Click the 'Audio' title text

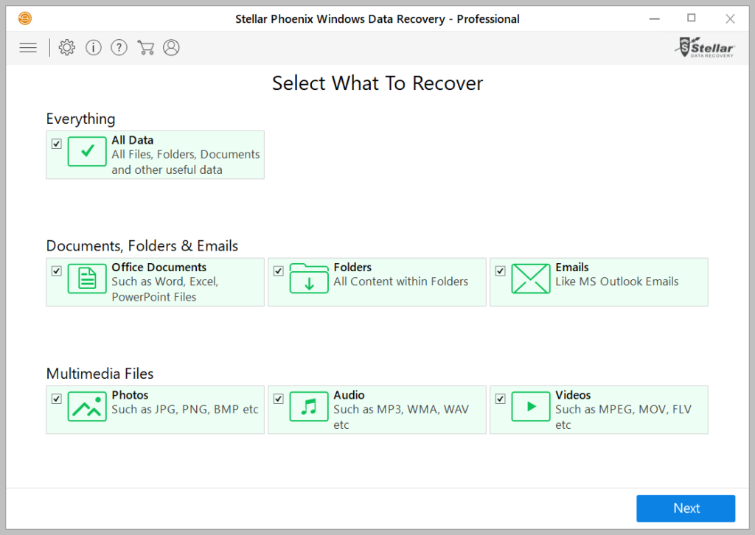349,395
